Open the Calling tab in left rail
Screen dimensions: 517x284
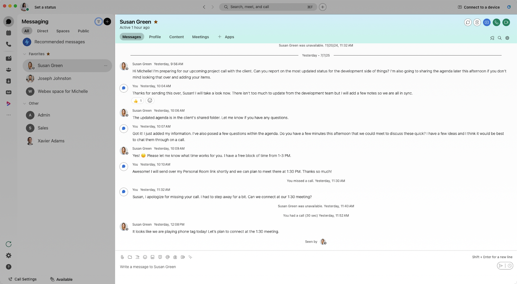(x=9, y=44)
